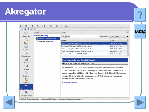The height and width of the screenshot is (112, 149).
Task: Click the toolbar icon with blue circle
Action: coord(34,29)
